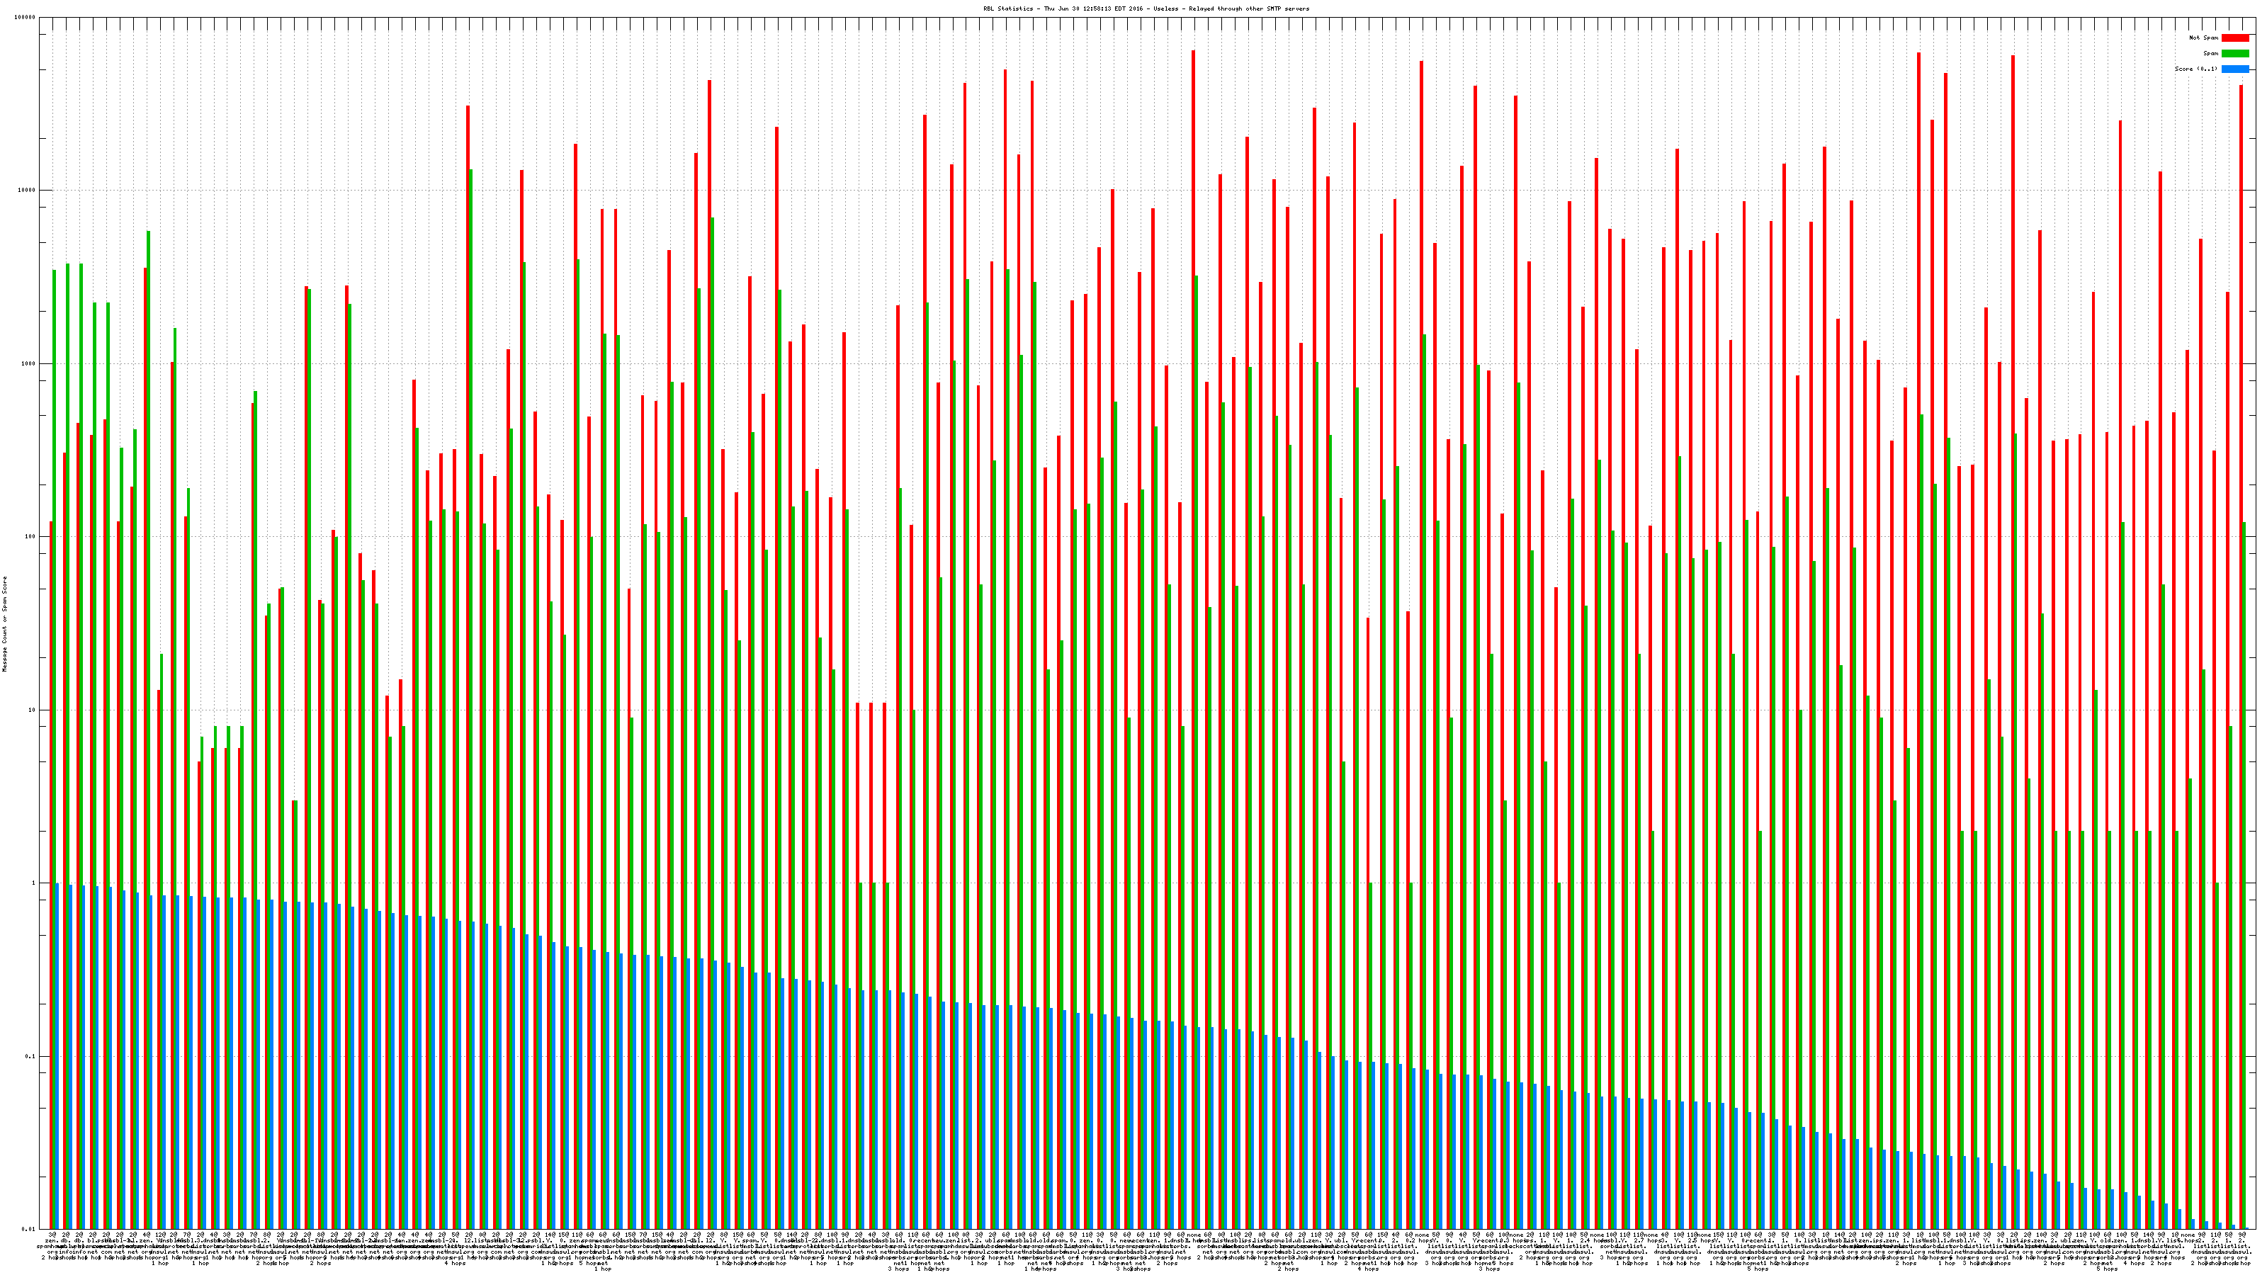Click the 1000 y-axis tick label
The image size is (2267, 1275).
point(29,363)
